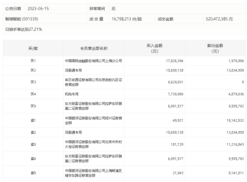
Task: Select 中国银河证券 北京中关村大街 branch
Action: coord(93,144)
